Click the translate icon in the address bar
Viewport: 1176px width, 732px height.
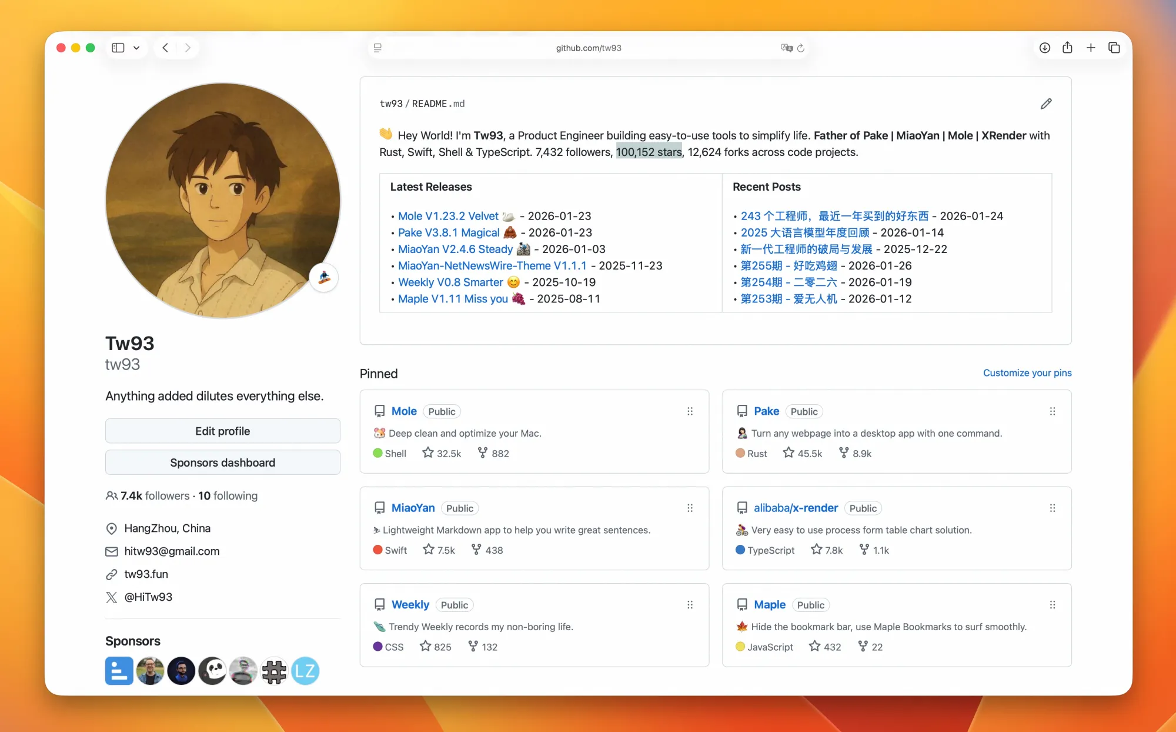click(x=786, y=48)
